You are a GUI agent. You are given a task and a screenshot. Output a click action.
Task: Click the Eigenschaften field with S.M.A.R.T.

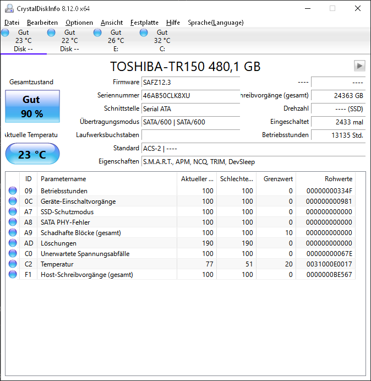[x=253, y=161]
